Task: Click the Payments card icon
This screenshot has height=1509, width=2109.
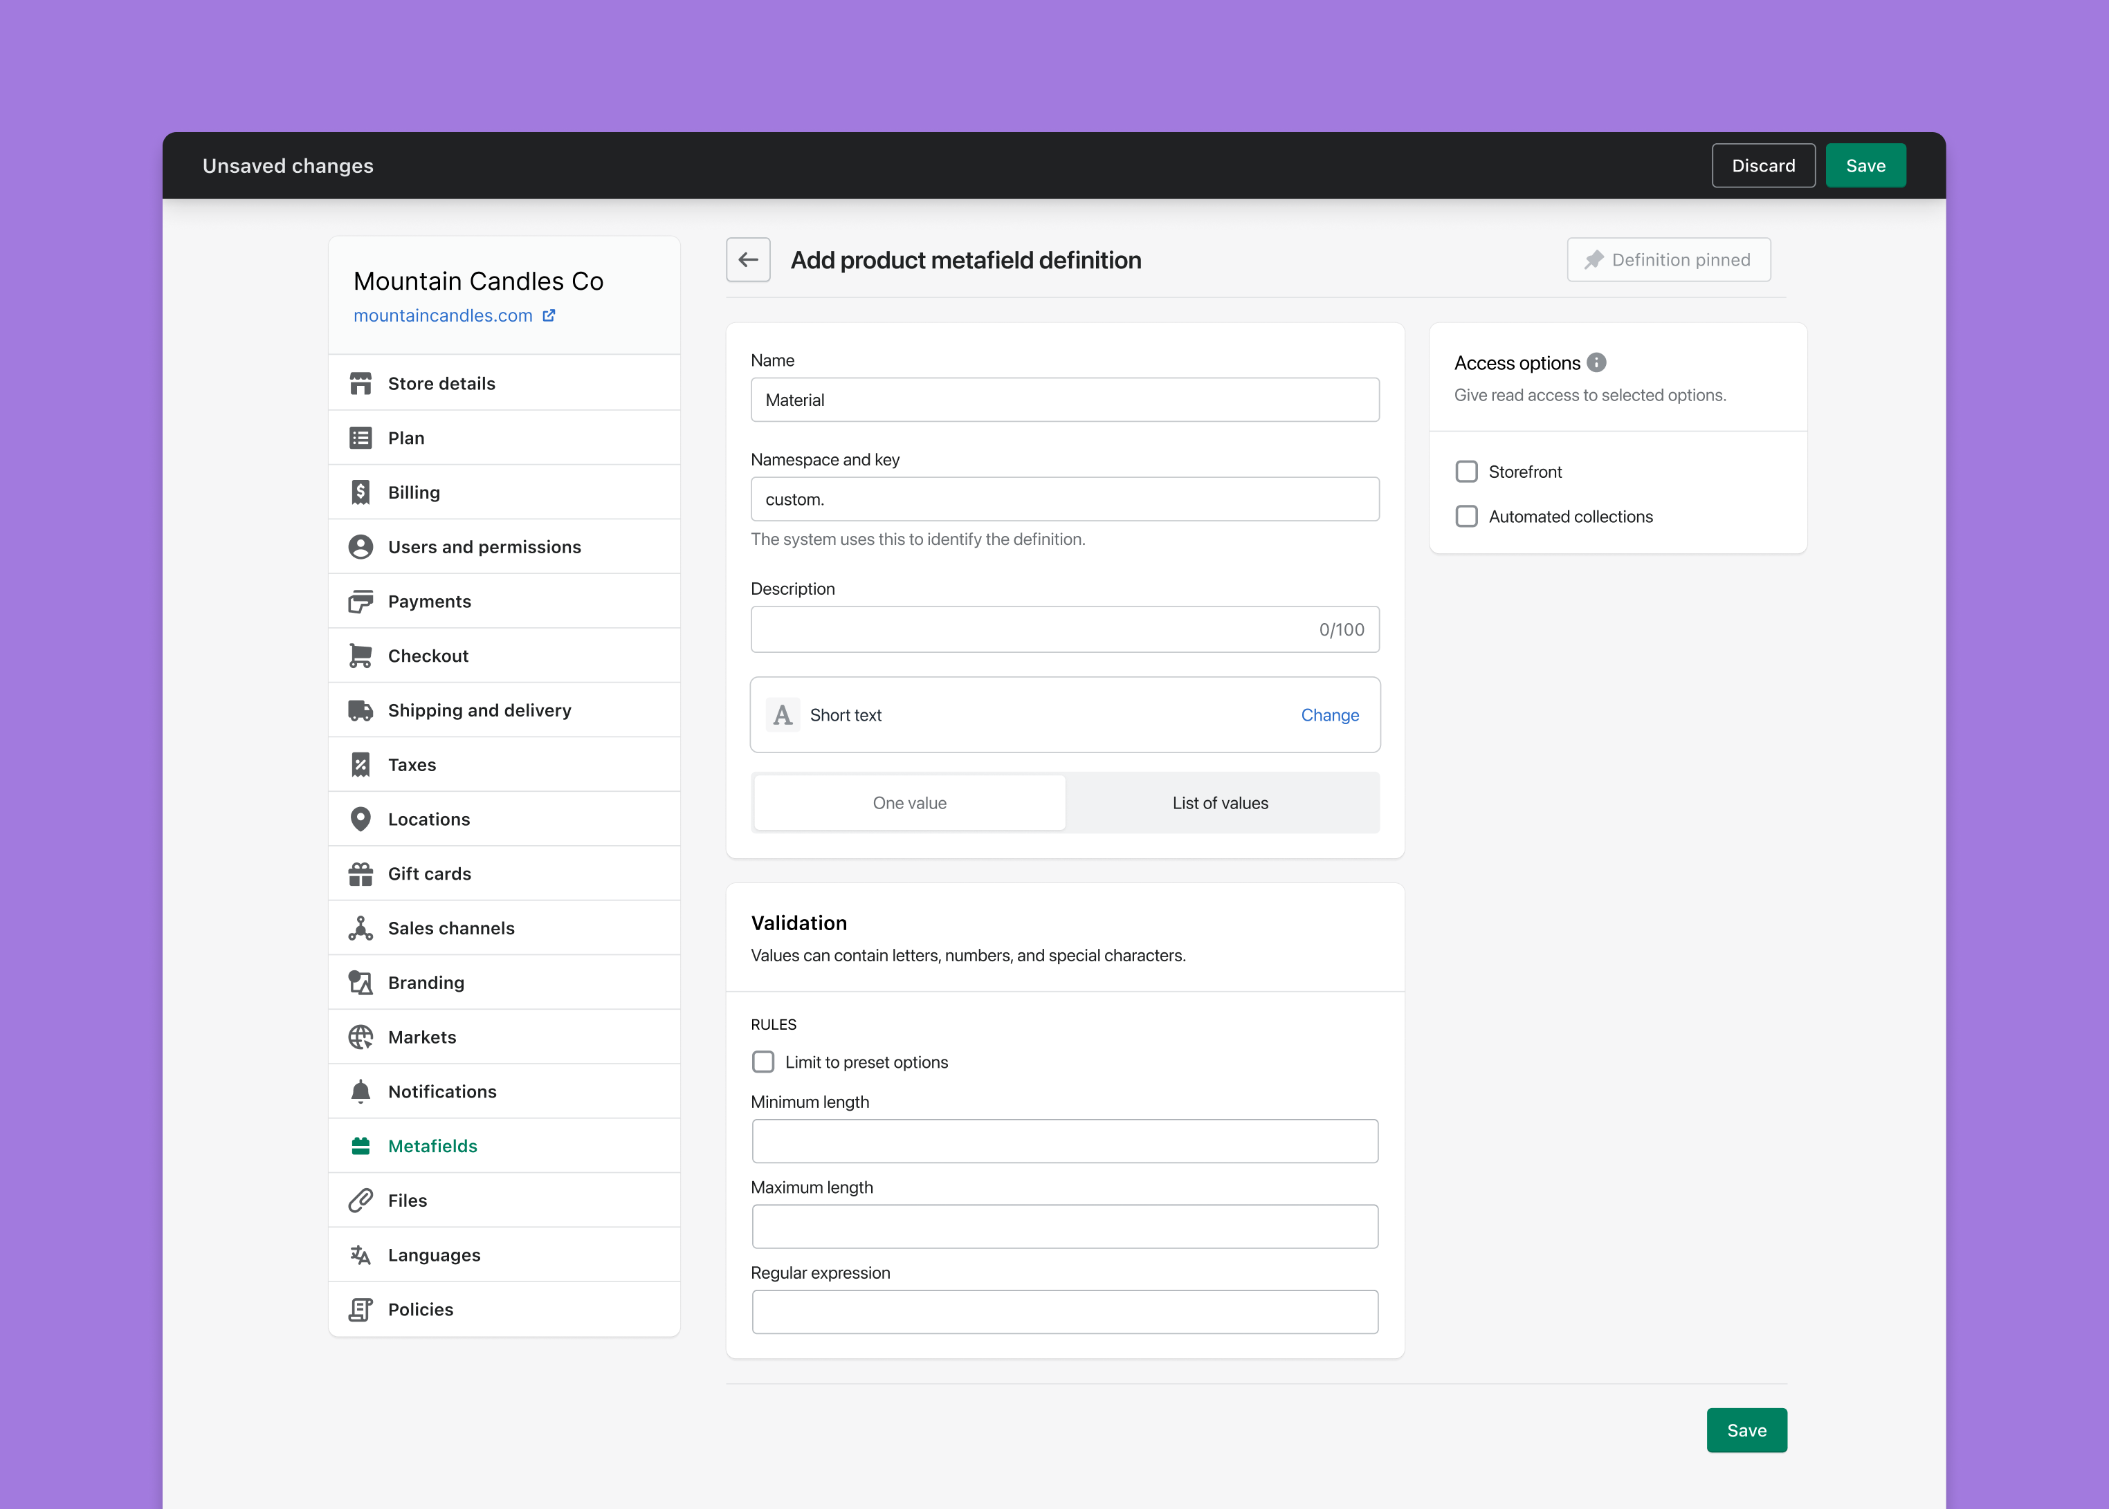Action: pos(360,601)
